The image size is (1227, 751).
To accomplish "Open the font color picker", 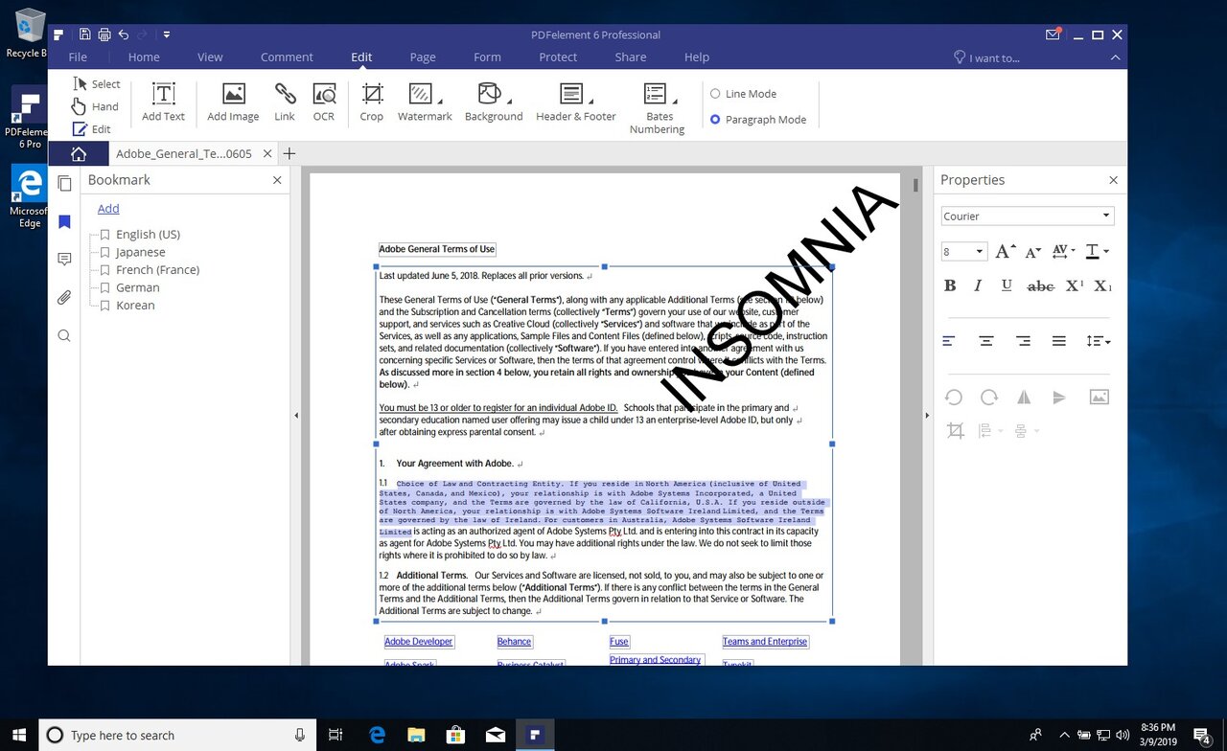I will pyautogui.click(x=1097, y=252).
